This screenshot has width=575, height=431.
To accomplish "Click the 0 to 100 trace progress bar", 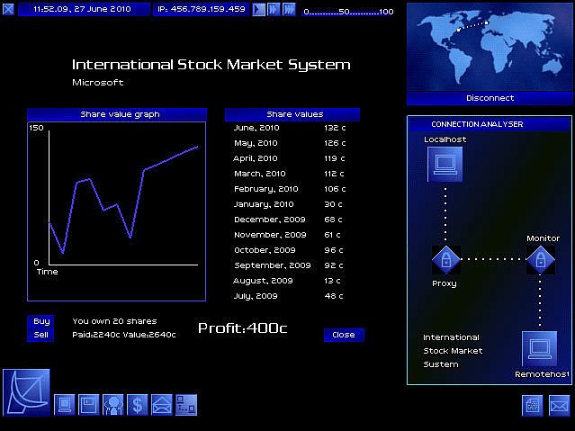I will 348,12.
